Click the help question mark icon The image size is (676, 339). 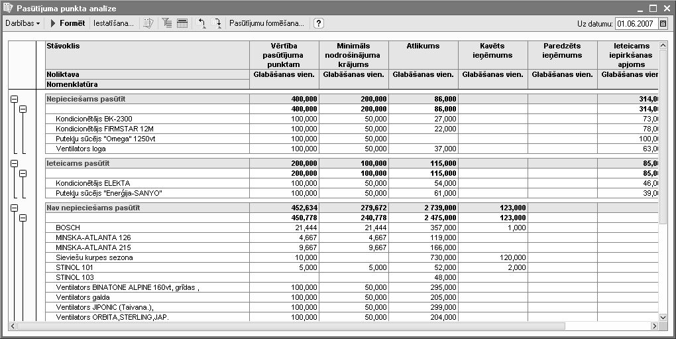coord(319,23)
